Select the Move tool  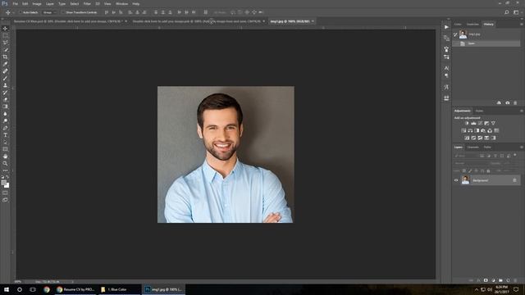coord(5,29)
